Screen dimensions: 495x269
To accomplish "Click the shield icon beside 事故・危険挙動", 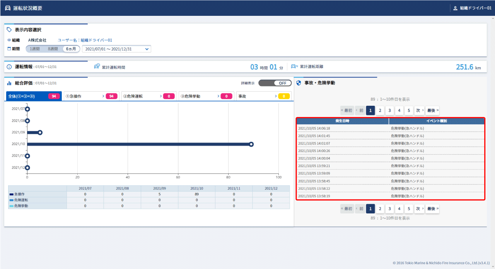I will pos(299,83).
